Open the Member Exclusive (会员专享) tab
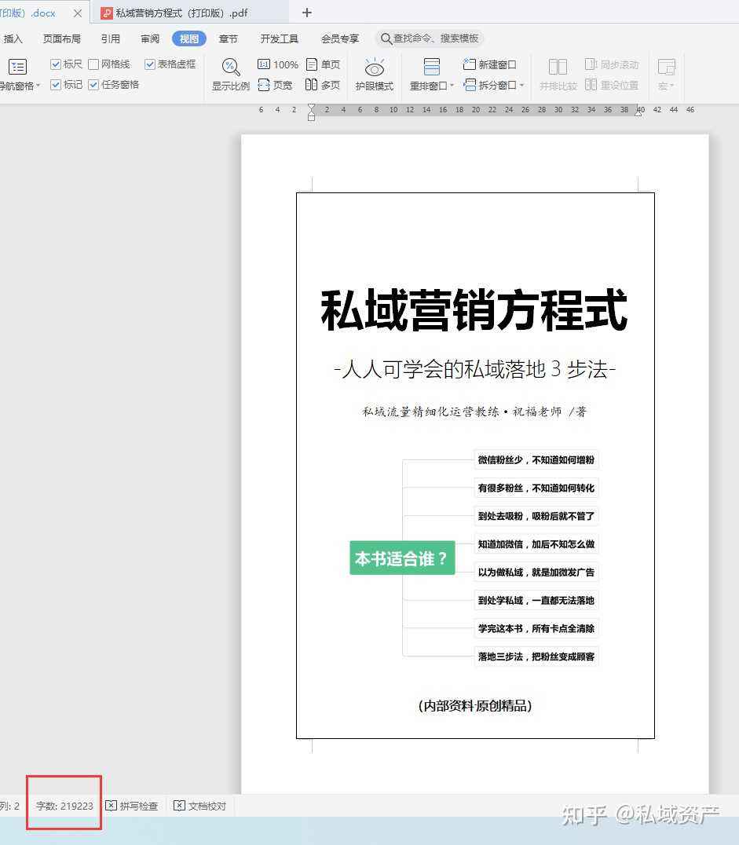The image size is (739, 845). click(340, 38)
